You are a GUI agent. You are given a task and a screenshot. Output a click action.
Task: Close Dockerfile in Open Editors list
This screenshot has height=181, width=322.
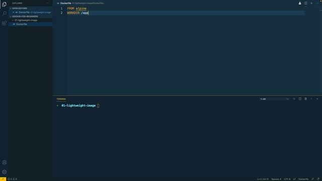click(14, 12)
